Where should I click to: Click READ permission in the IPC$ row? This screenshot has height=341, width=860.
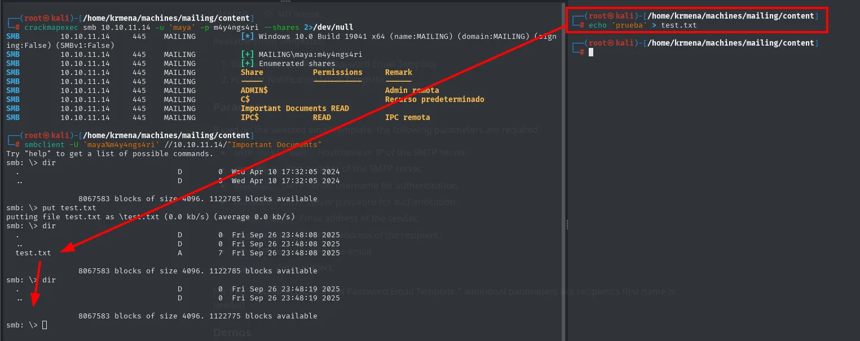point(321,117)
